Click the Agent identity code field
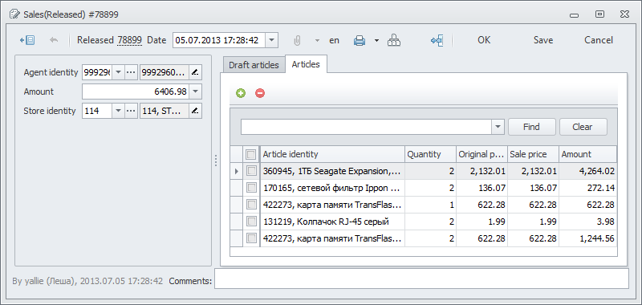The width and height of the screenshot is (642, 305). click(97, 72)
